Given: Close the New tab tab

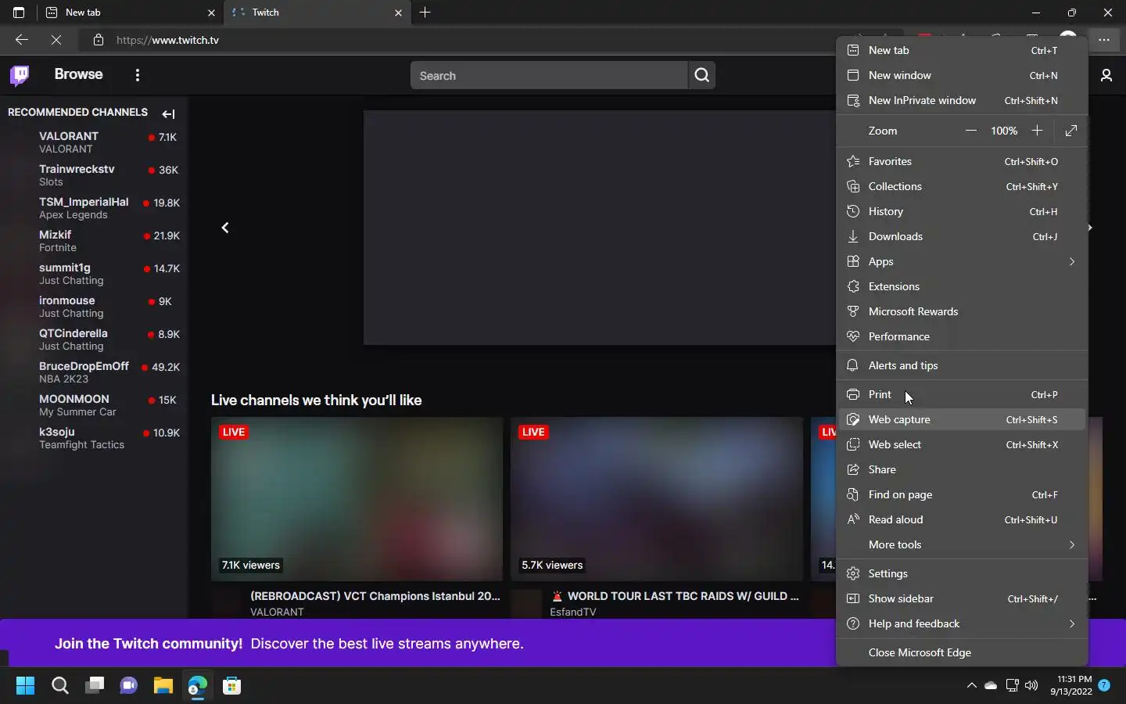Looking at the screenshot, I should (x=211, y=13).
